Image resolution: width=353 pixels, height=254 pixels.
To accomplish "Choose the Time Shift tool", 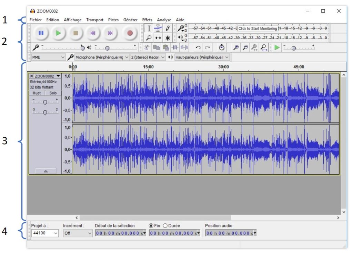I will click(158, 38).
